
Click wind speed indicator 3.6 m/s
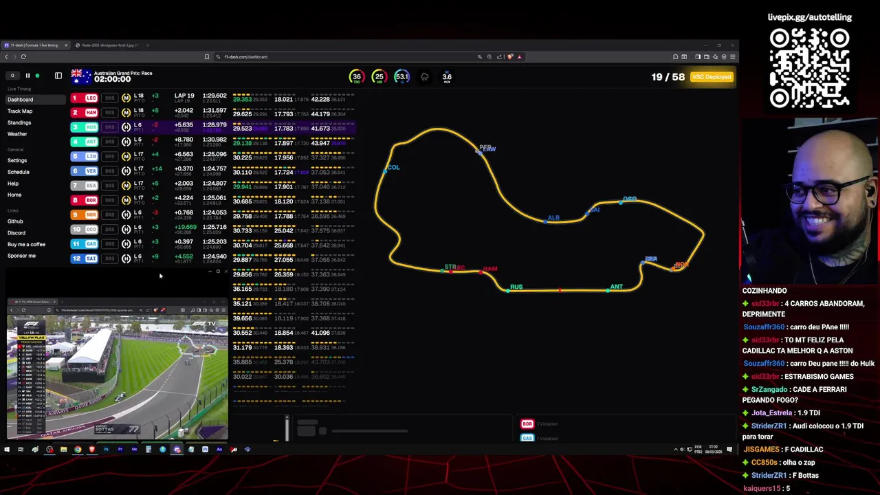pyautogui.click(x=447, y=77)
